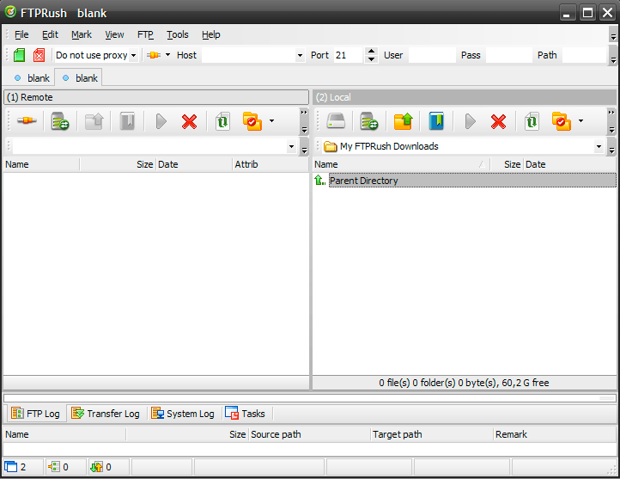This screenshot has height=479, width=620.
Task: Click the blue bookmark icon in Local toolbar
Action: pyautogui.click(x=436, y=121)
